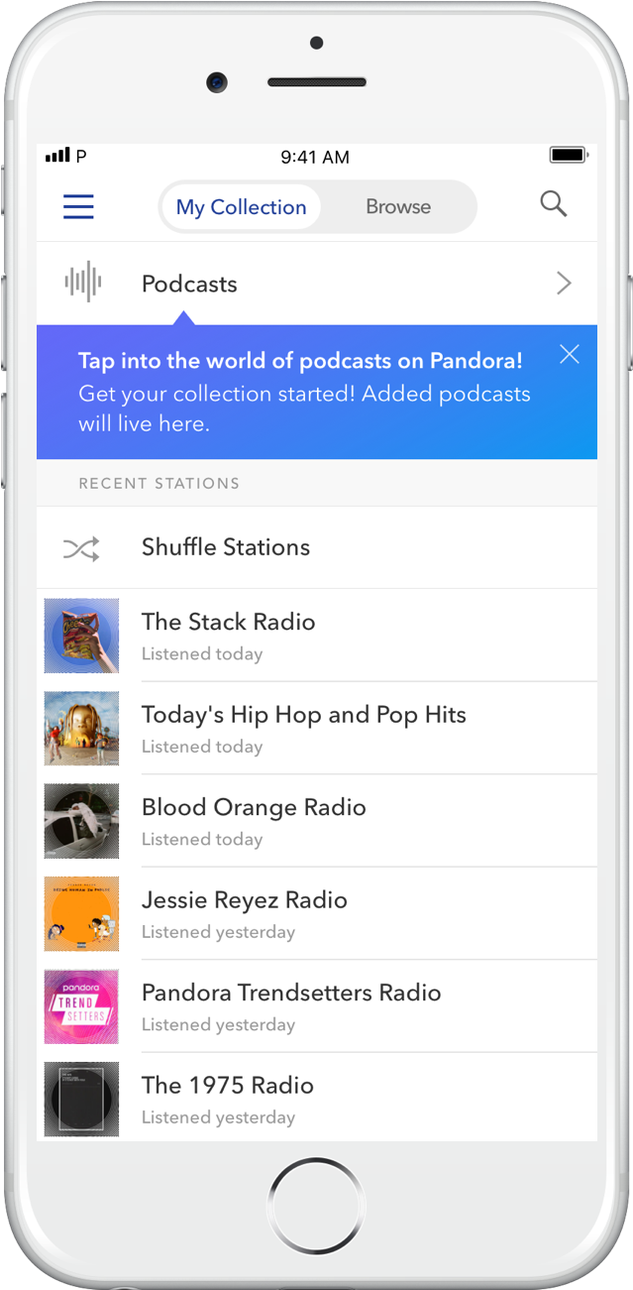Dismiss the podcasts promo banner
Viewport: 633px width, 1290px height.
pos(569,354)
